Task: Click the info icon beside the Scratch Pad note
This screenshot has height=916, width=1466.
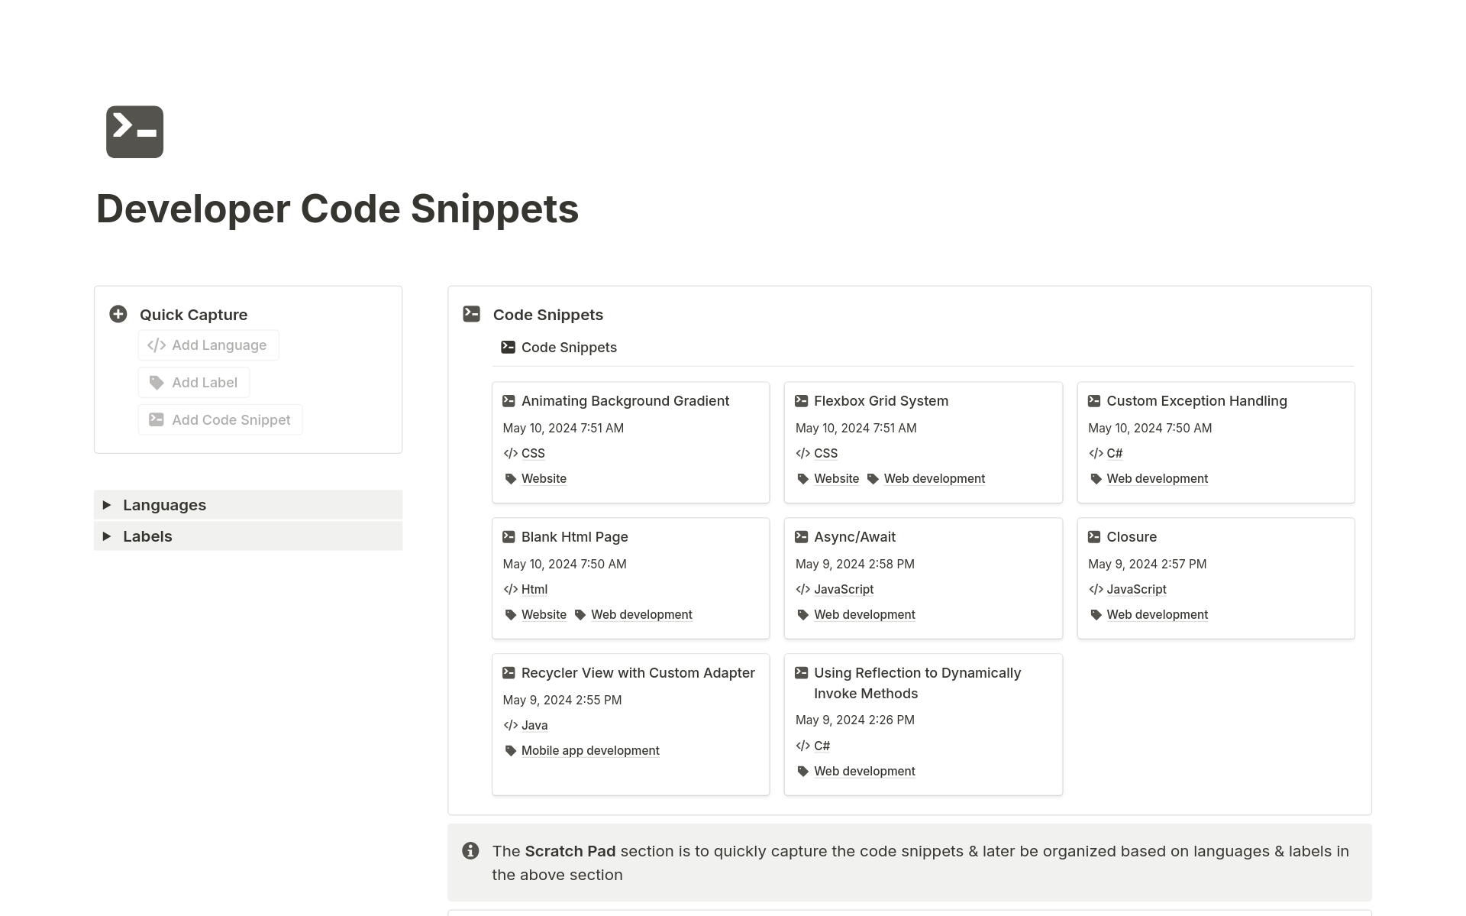Action: (470, 850)
